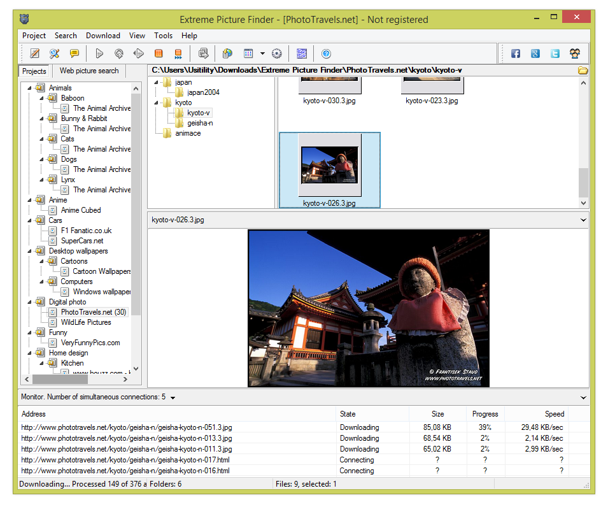The image size is (608, 507).
Task: Open the View menu
Action: pyautogui.click(x=137, y=36)
